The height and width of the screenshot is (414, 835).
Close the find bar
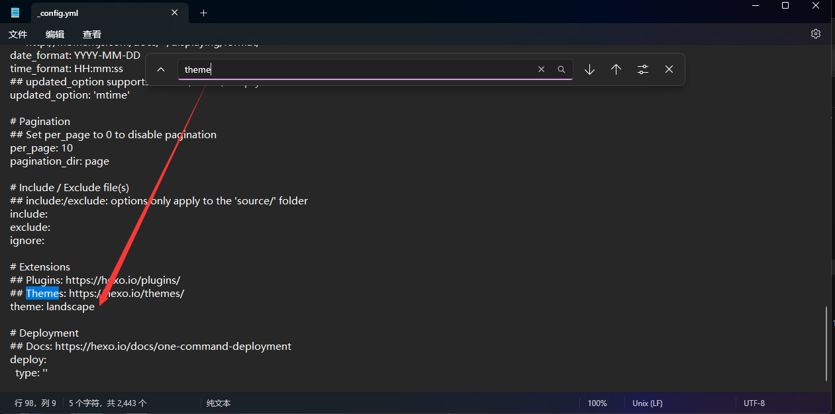[669, 69]
